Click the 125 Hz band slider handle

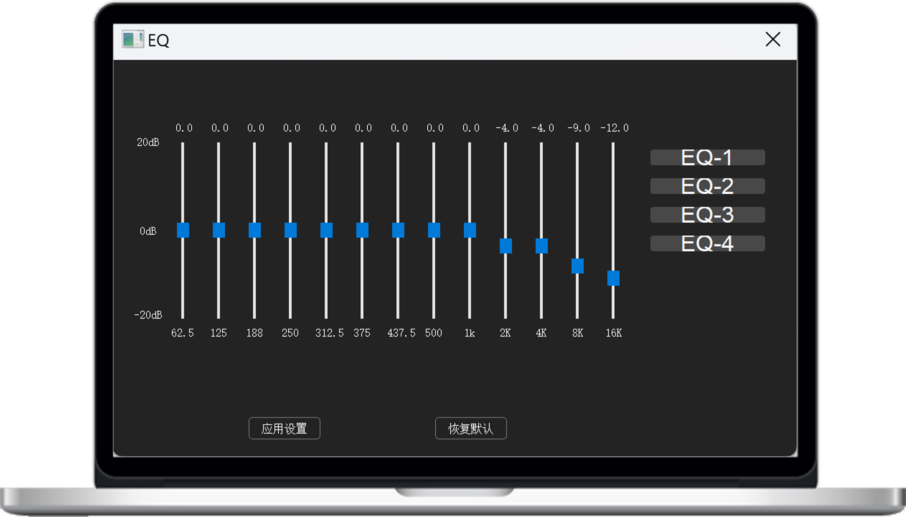tap(219, 230)
